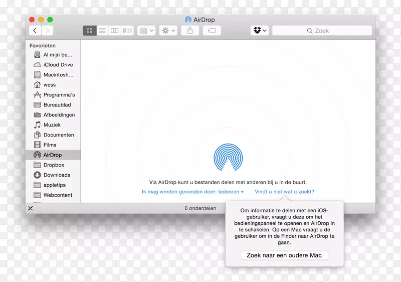Open the wess home folder
The width and height of the screenshot is (401, 282).
tap(53, 85)
